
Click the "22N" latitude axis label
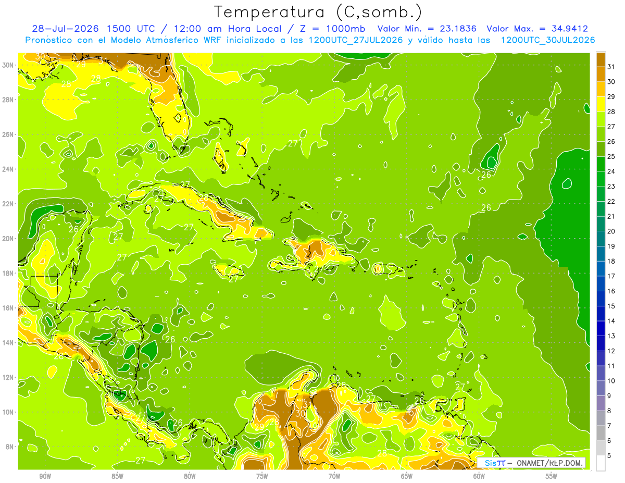tap(8, 204)
